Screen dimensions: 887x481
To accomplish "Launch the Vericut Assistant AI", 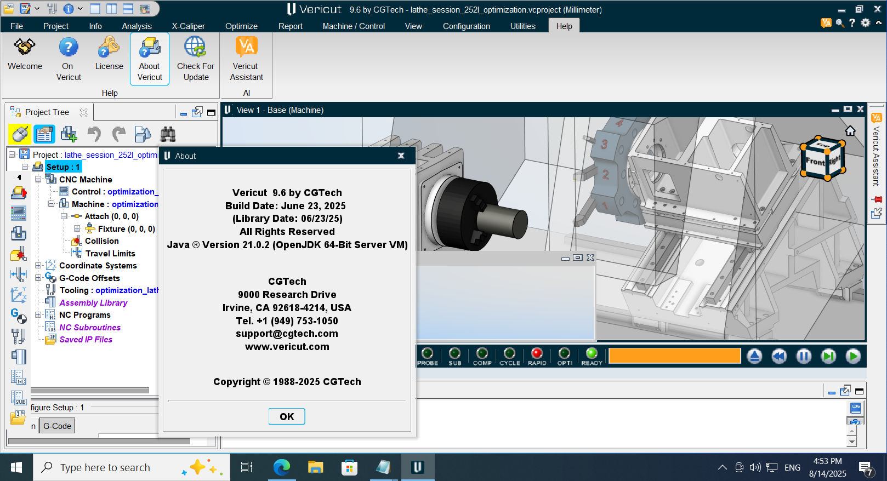I will [x=246, y=60].
